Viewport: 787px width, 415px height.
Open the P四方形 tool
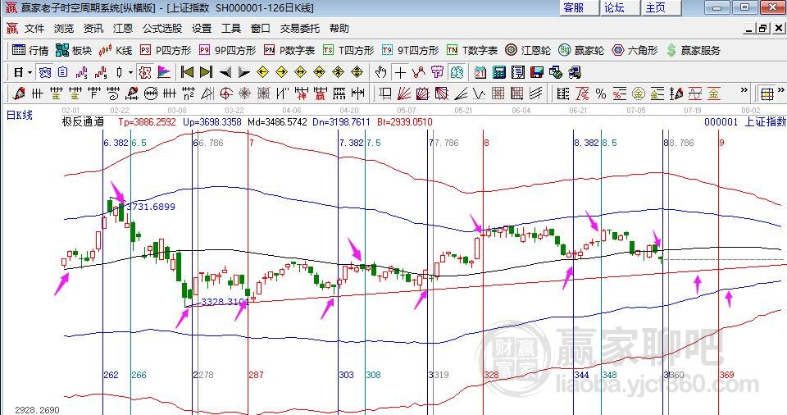tap(166, 50)
